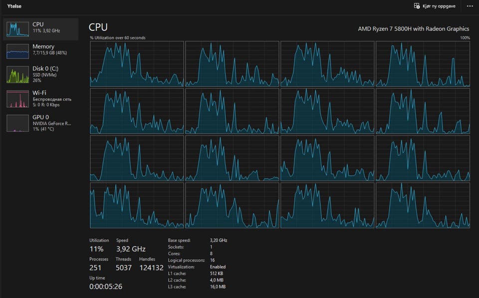This screenshot has width=479, height=298.
Task: Click the 'Logical processors:' label
Action: 186,261
